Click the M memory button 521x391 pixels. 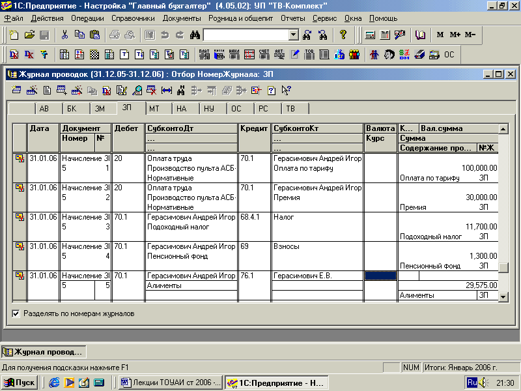click(440, 35)
